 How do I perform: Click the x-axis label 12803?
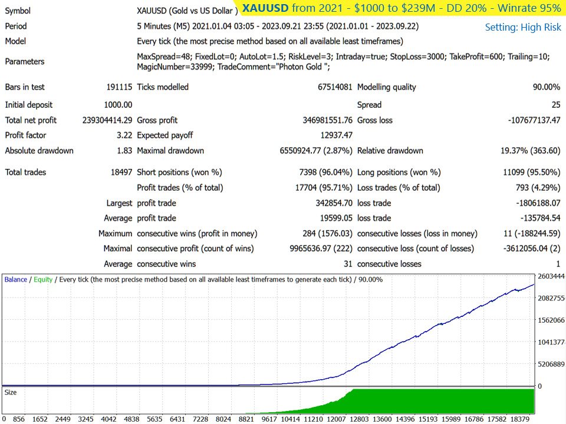pyautogui.click(x=359, y=419)
